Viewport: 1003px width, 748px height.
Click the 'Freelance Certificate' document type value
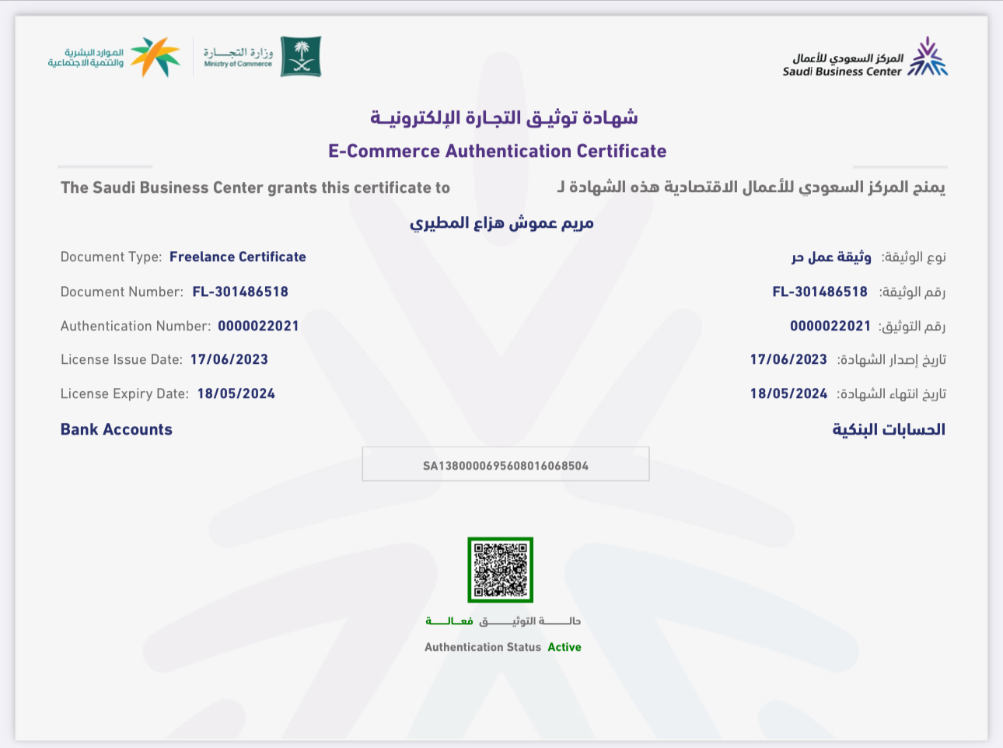coord(238,257)
